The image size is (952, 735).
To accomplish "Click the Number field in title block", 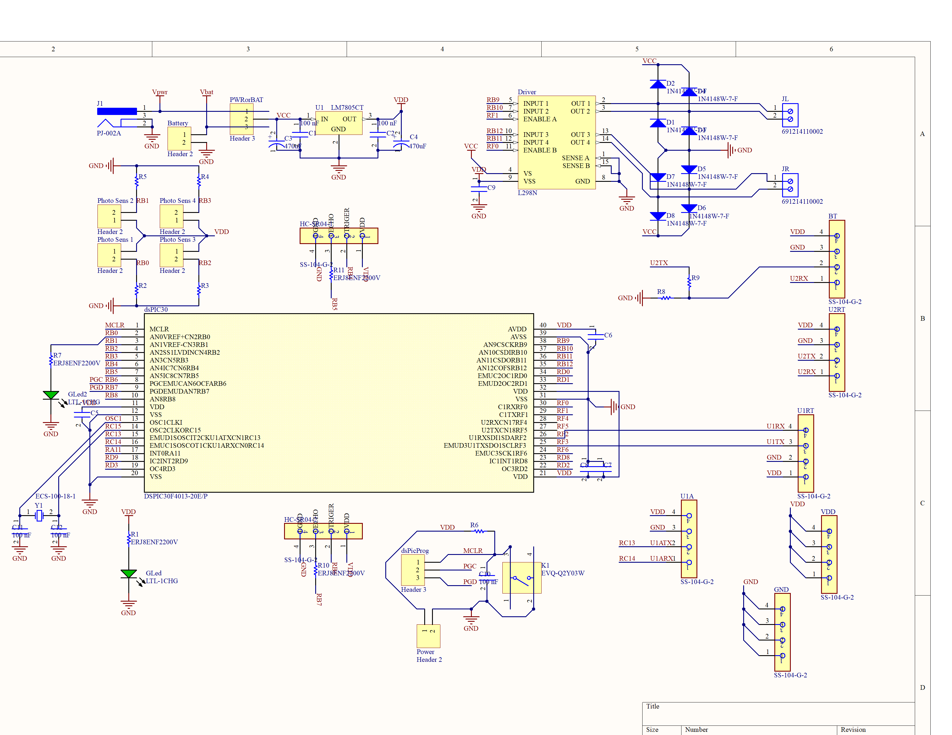I will pyautogui.click(x=759, y=730).
